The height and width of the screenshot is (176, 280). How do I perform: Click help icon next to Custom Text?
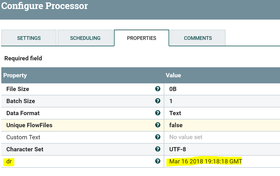click(x=158, y=137)
